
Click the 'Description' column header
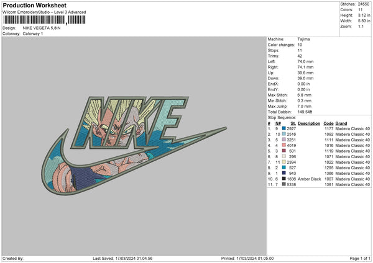click(309, 123)
